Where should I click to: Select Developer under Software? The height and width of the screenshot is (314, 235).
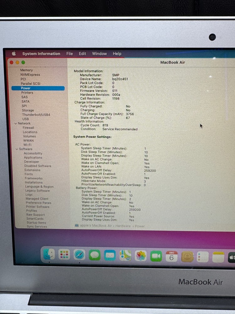[32, 162]
